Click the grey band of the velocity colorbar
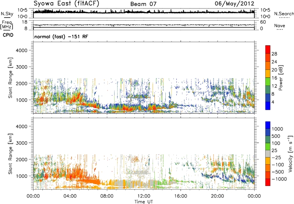294x204 pixels. 268,154
